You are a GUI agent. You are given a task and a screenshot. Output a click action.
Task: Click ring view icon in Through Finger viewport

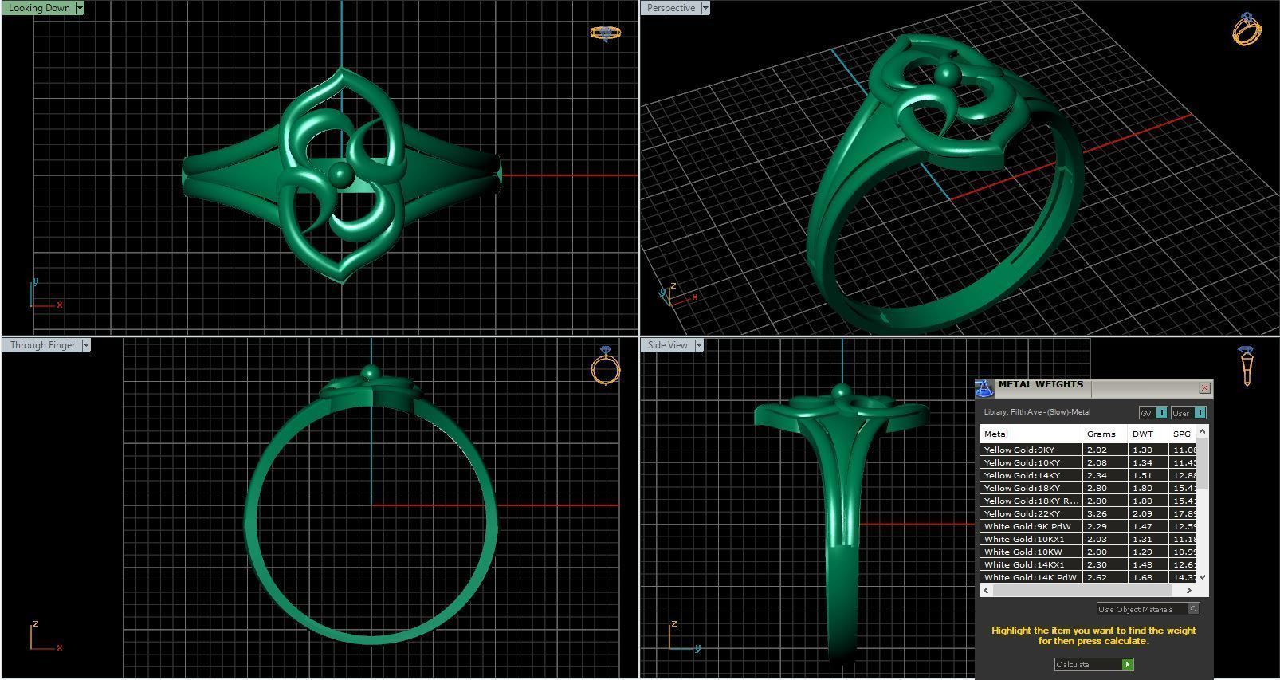(606, 366)
